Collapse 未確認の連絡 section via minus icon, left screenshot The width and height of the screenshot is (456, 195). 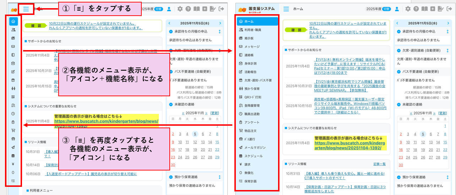tap(171, 104)
